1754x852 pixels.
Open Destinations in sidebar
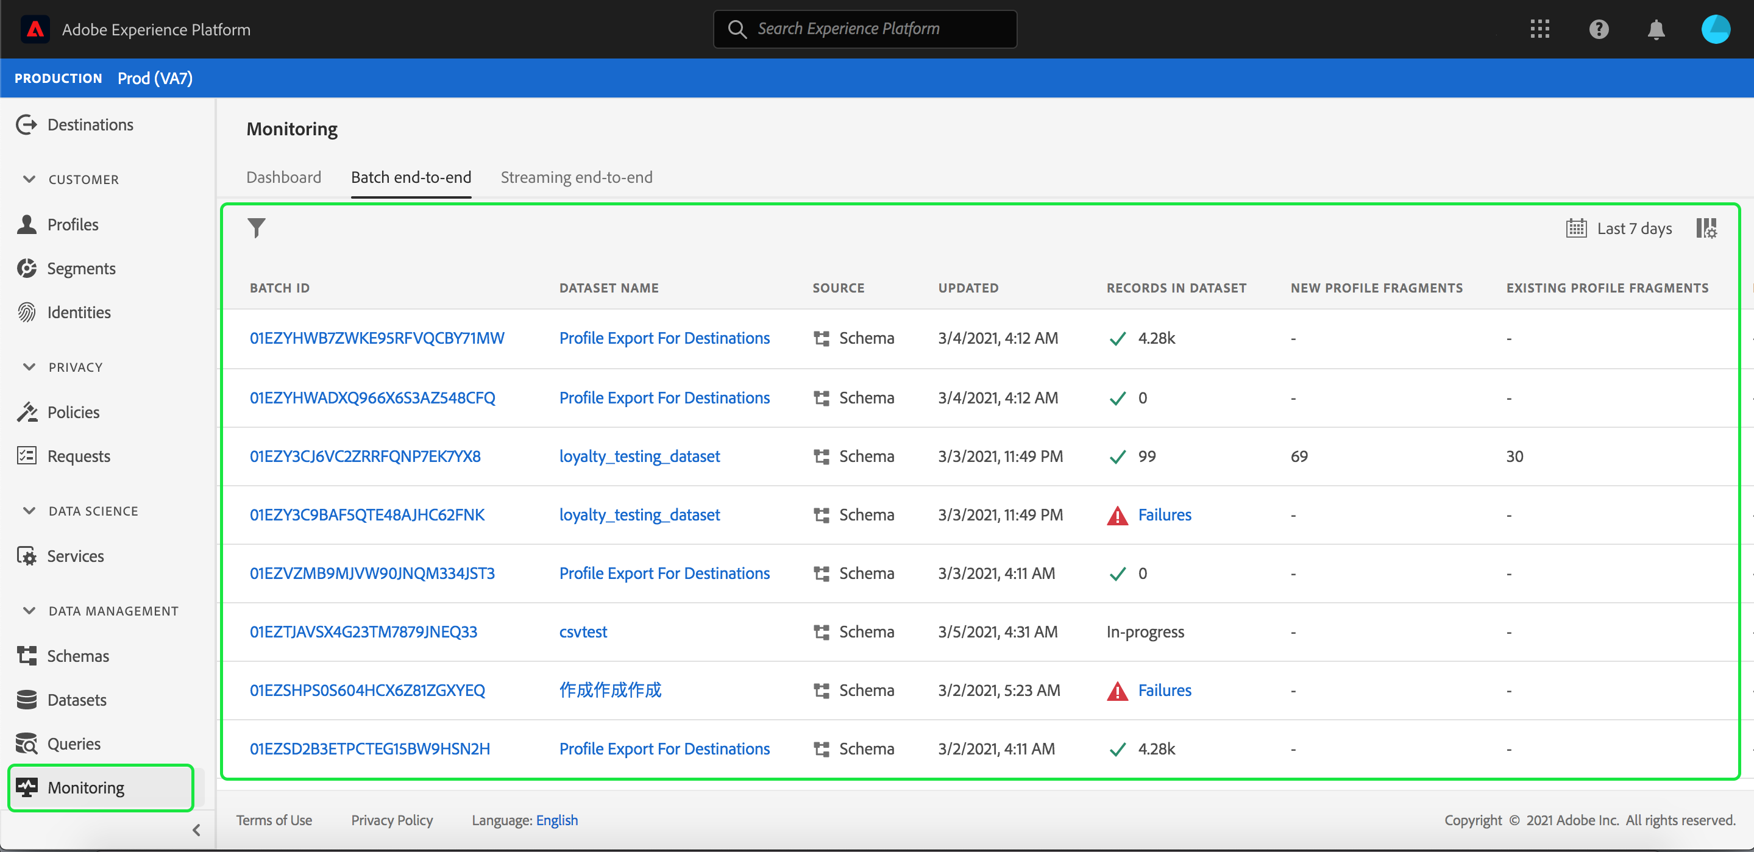90,125
